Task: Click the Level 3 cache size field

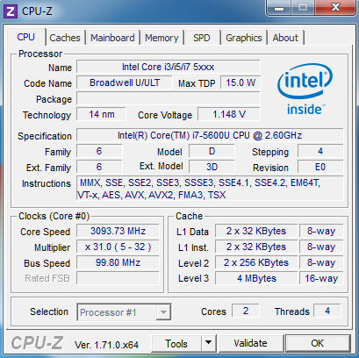Action: coord(256,278)
